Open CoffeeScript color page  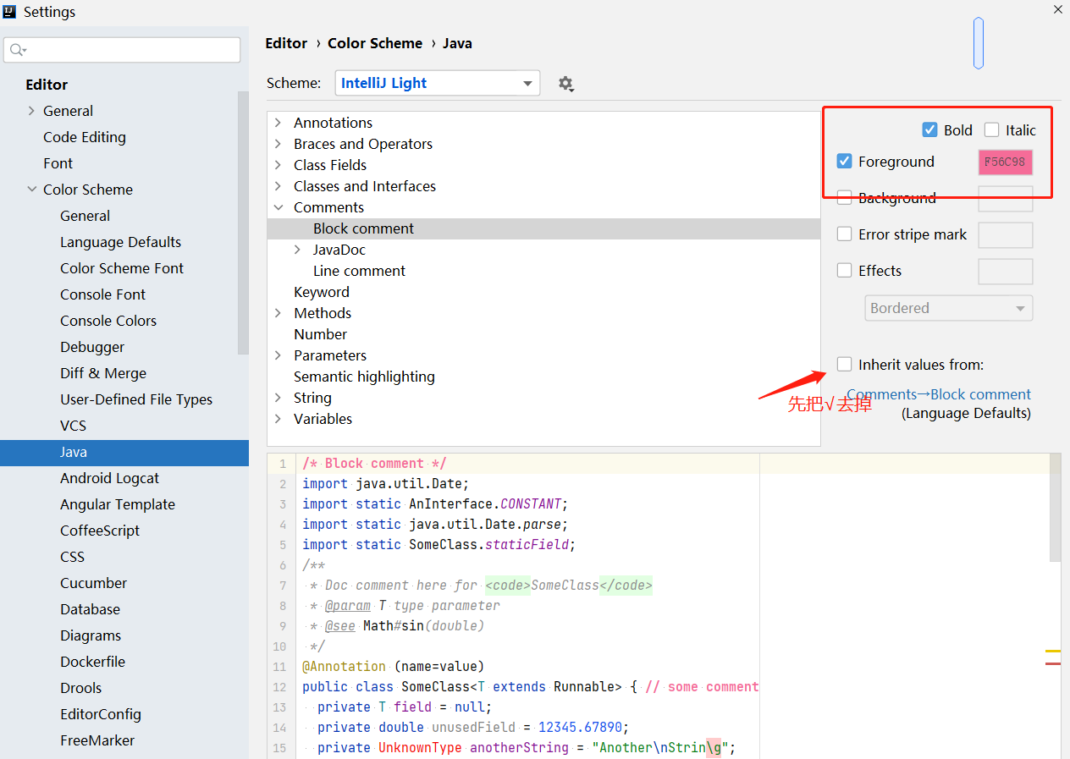coord(100,531)
